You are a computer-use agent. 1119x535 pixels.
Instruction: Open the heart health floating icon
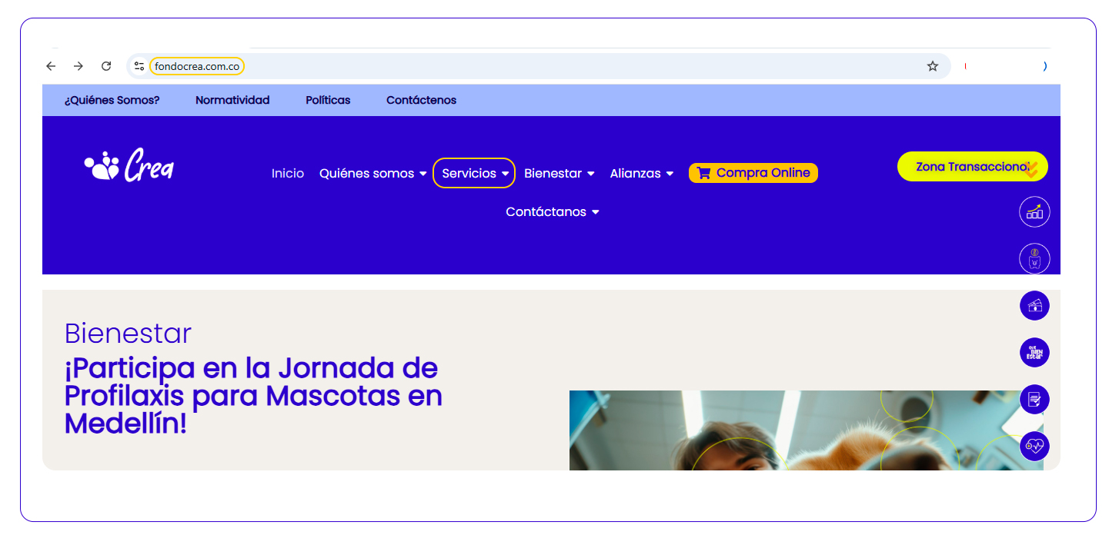1034,446
